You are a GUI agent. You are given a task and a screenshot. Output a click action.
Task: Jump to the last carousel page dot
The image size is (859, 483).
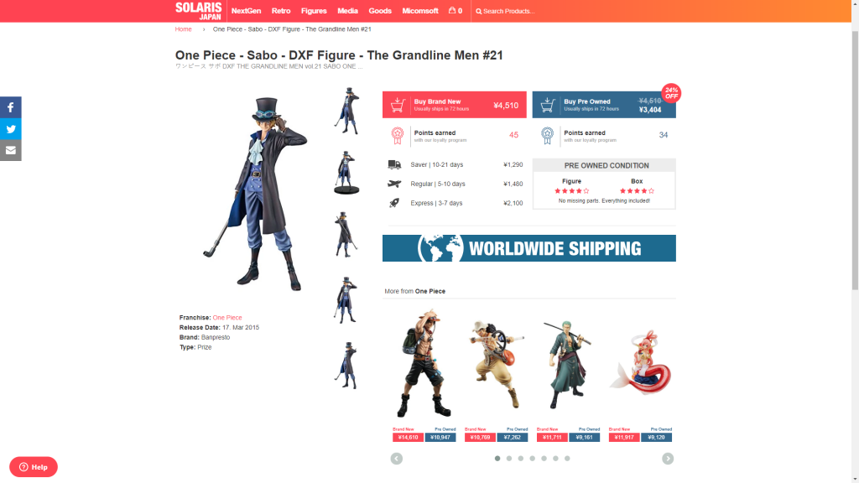[x=567, y=459]
